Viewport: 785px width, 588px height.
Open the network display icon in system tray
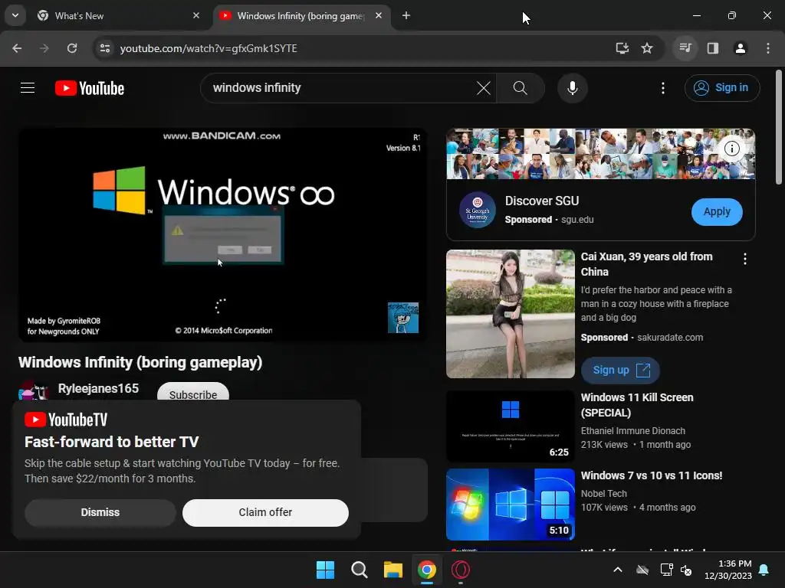pos(666,570)
